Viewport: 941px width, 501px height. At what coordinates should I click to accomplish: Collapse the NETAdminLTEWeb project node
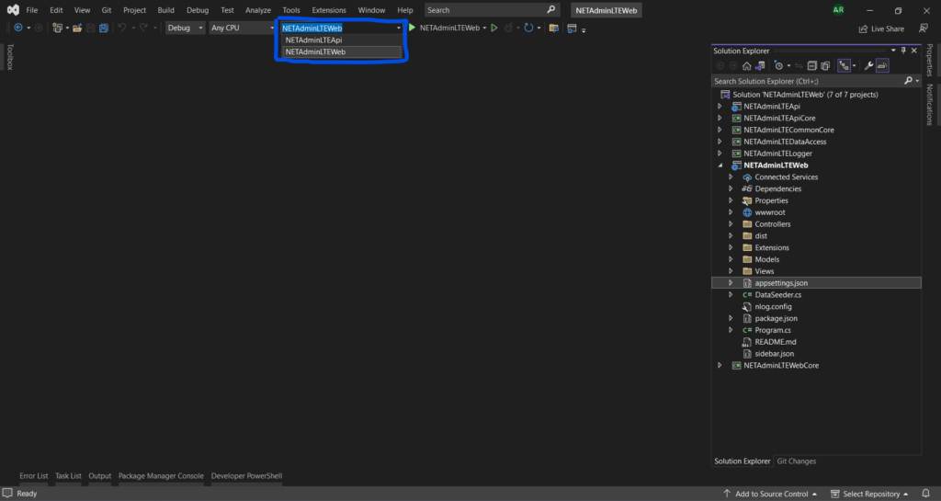720,165
